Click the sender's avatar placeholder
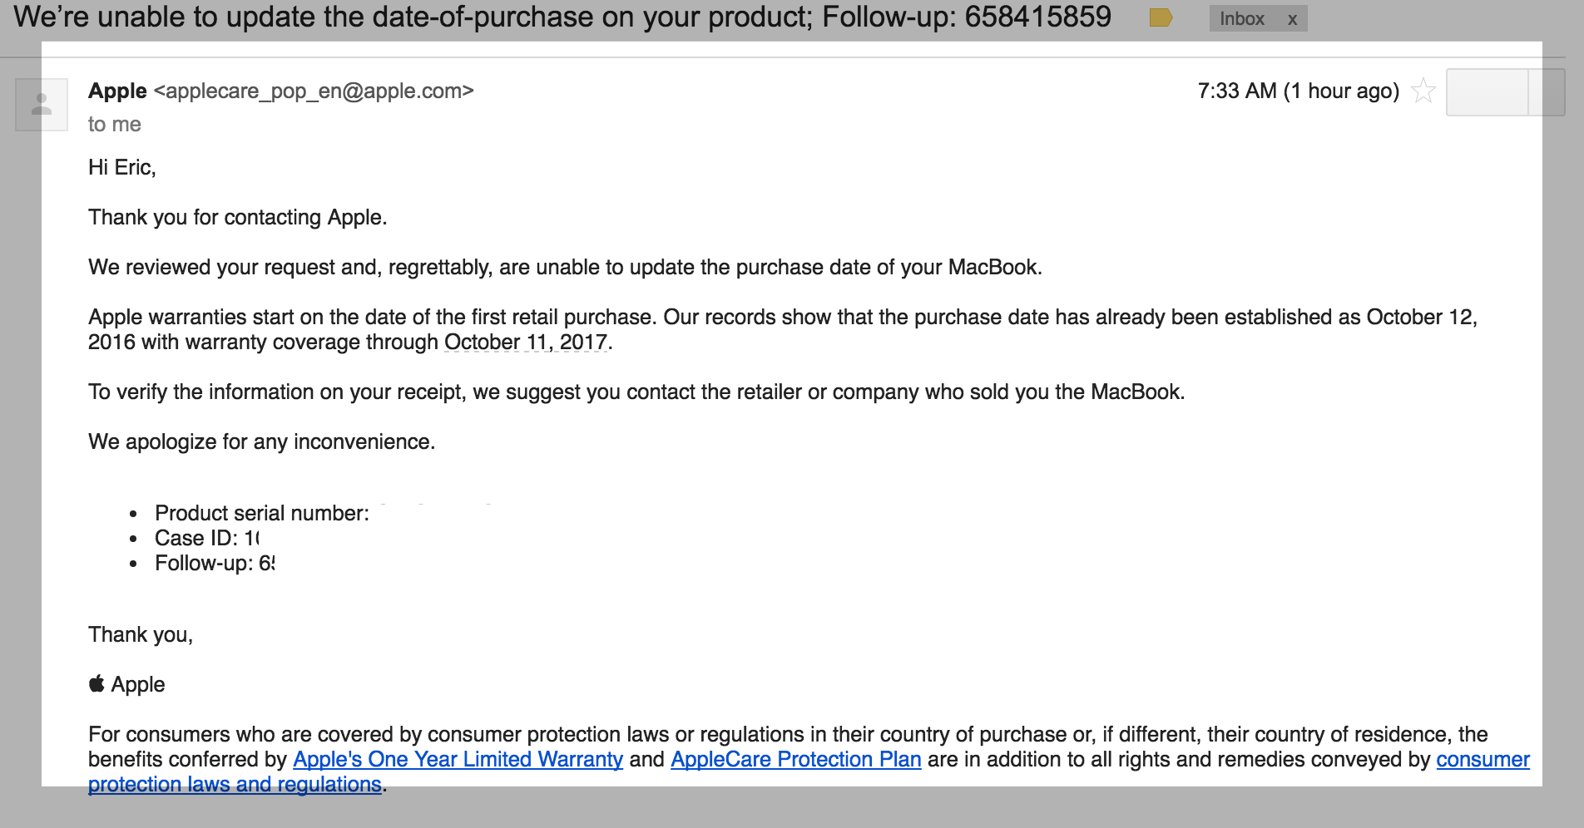1584x828 pixels. click(42, 105)
